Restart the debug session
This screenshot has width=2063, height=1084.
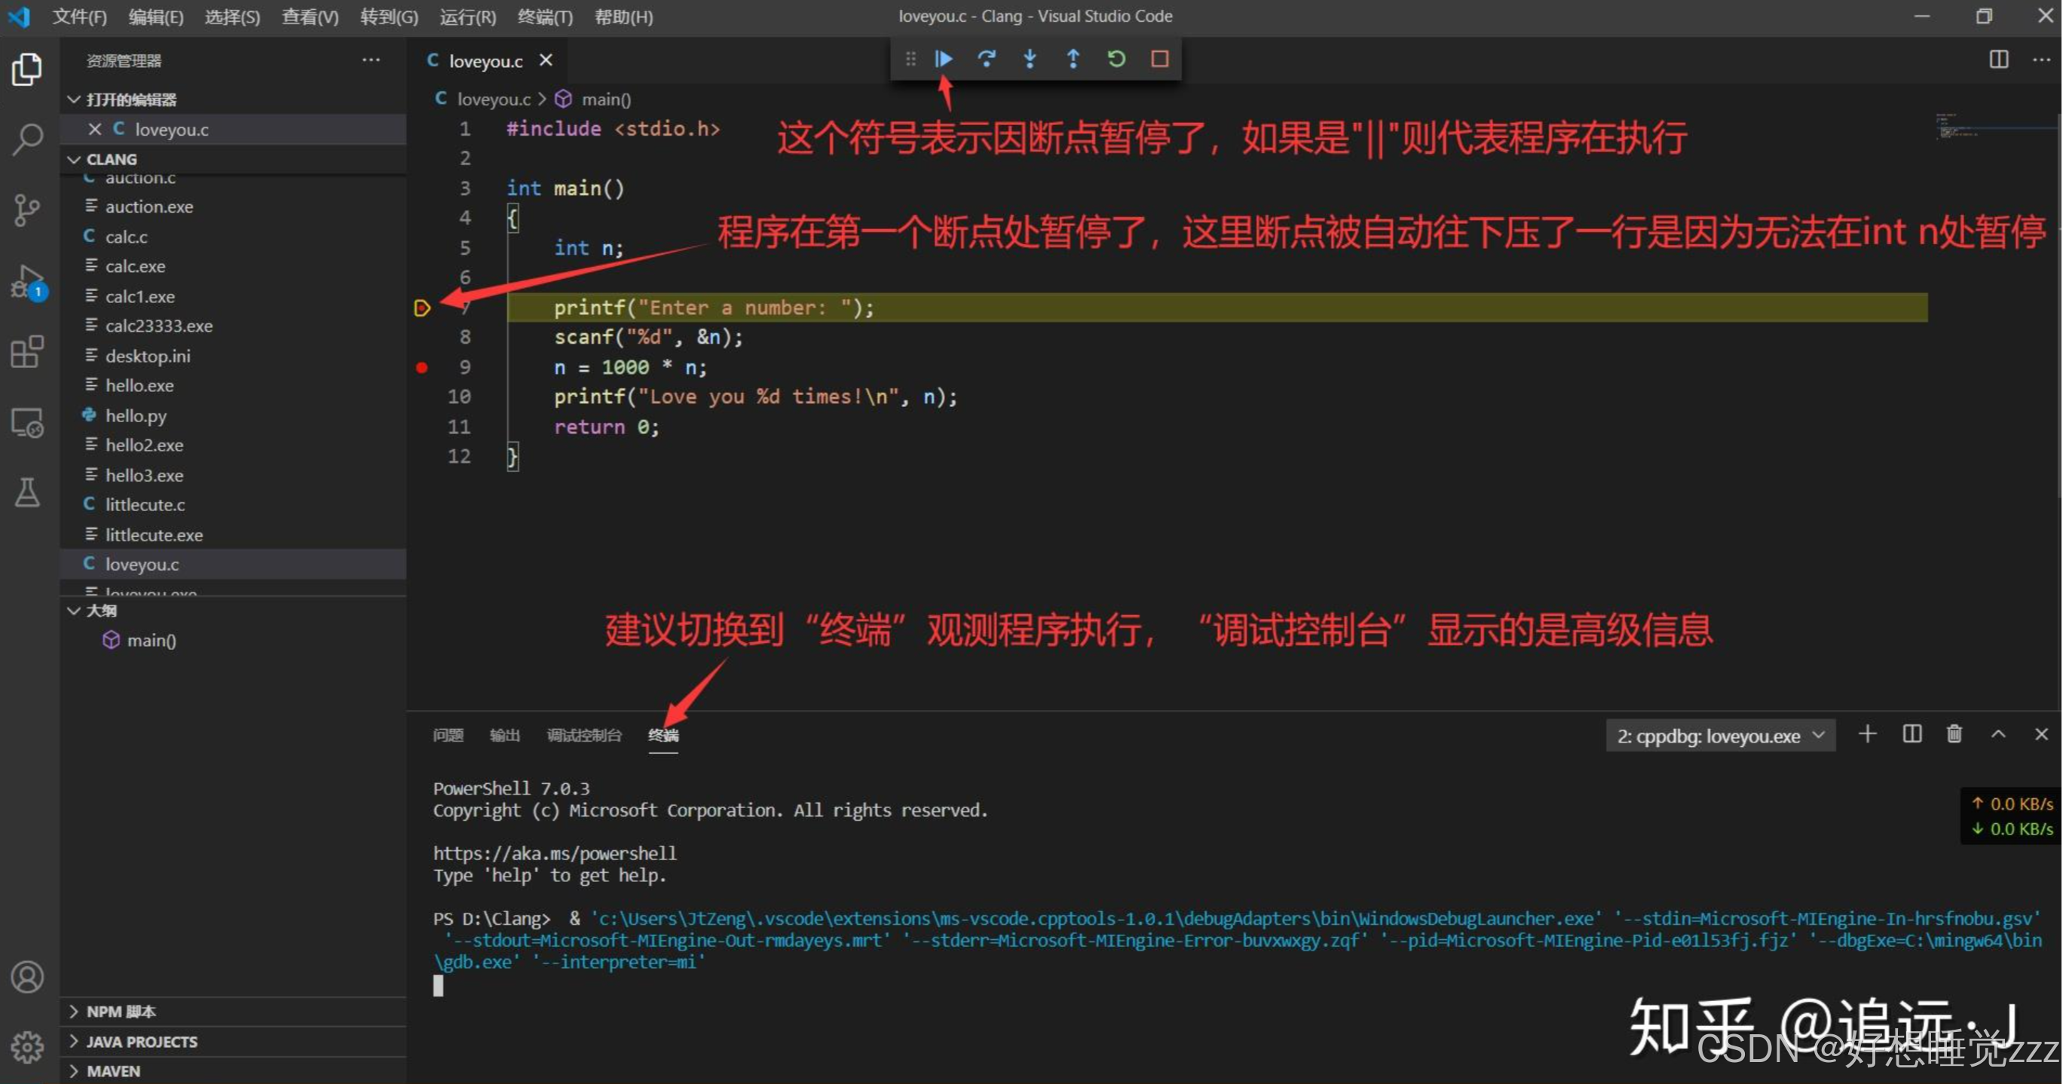pyautogui.click(x=1116, y=59)
